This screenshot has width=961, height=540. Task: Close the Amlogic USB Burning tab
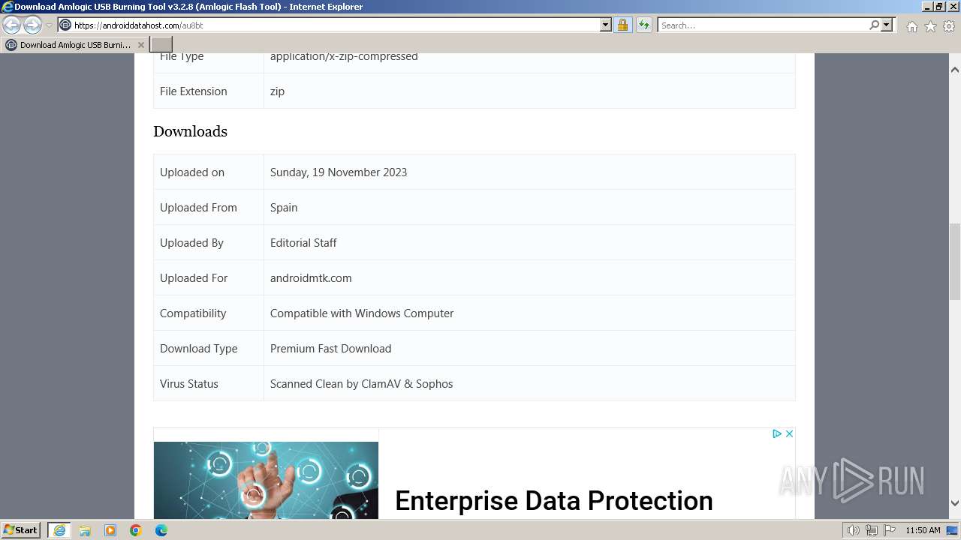point(140,45)
